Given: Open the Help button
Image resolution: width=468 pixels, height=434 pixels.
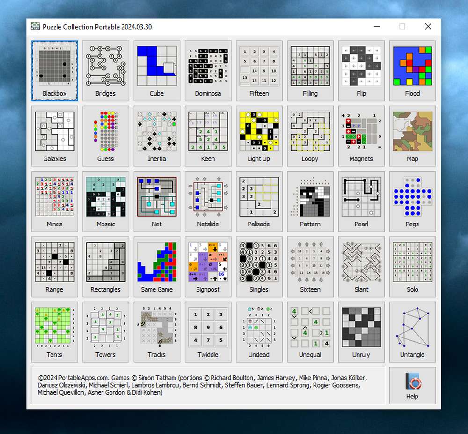Looking at the screenshot, I should [x=412, y=386].
